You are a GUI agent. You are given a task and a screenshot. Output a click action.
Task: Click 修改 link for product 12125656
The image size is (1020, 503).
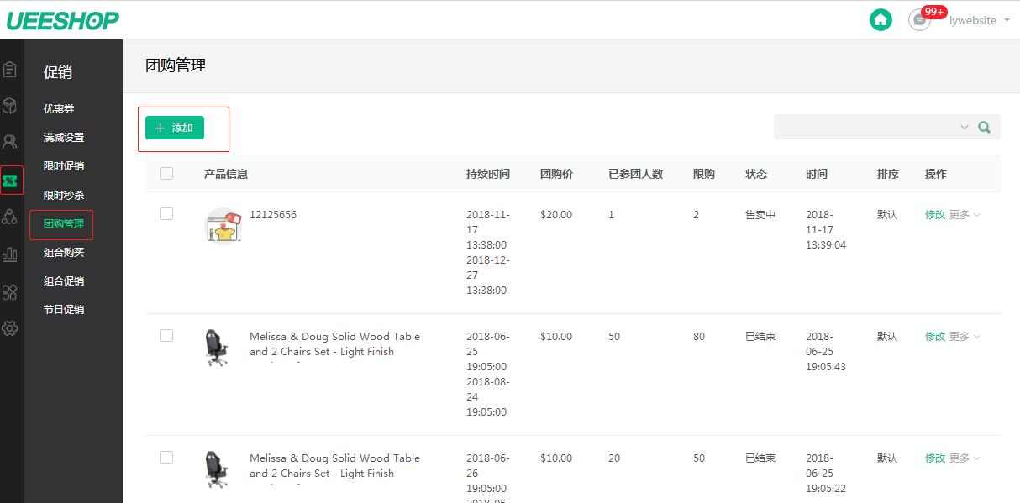point(935,215)
